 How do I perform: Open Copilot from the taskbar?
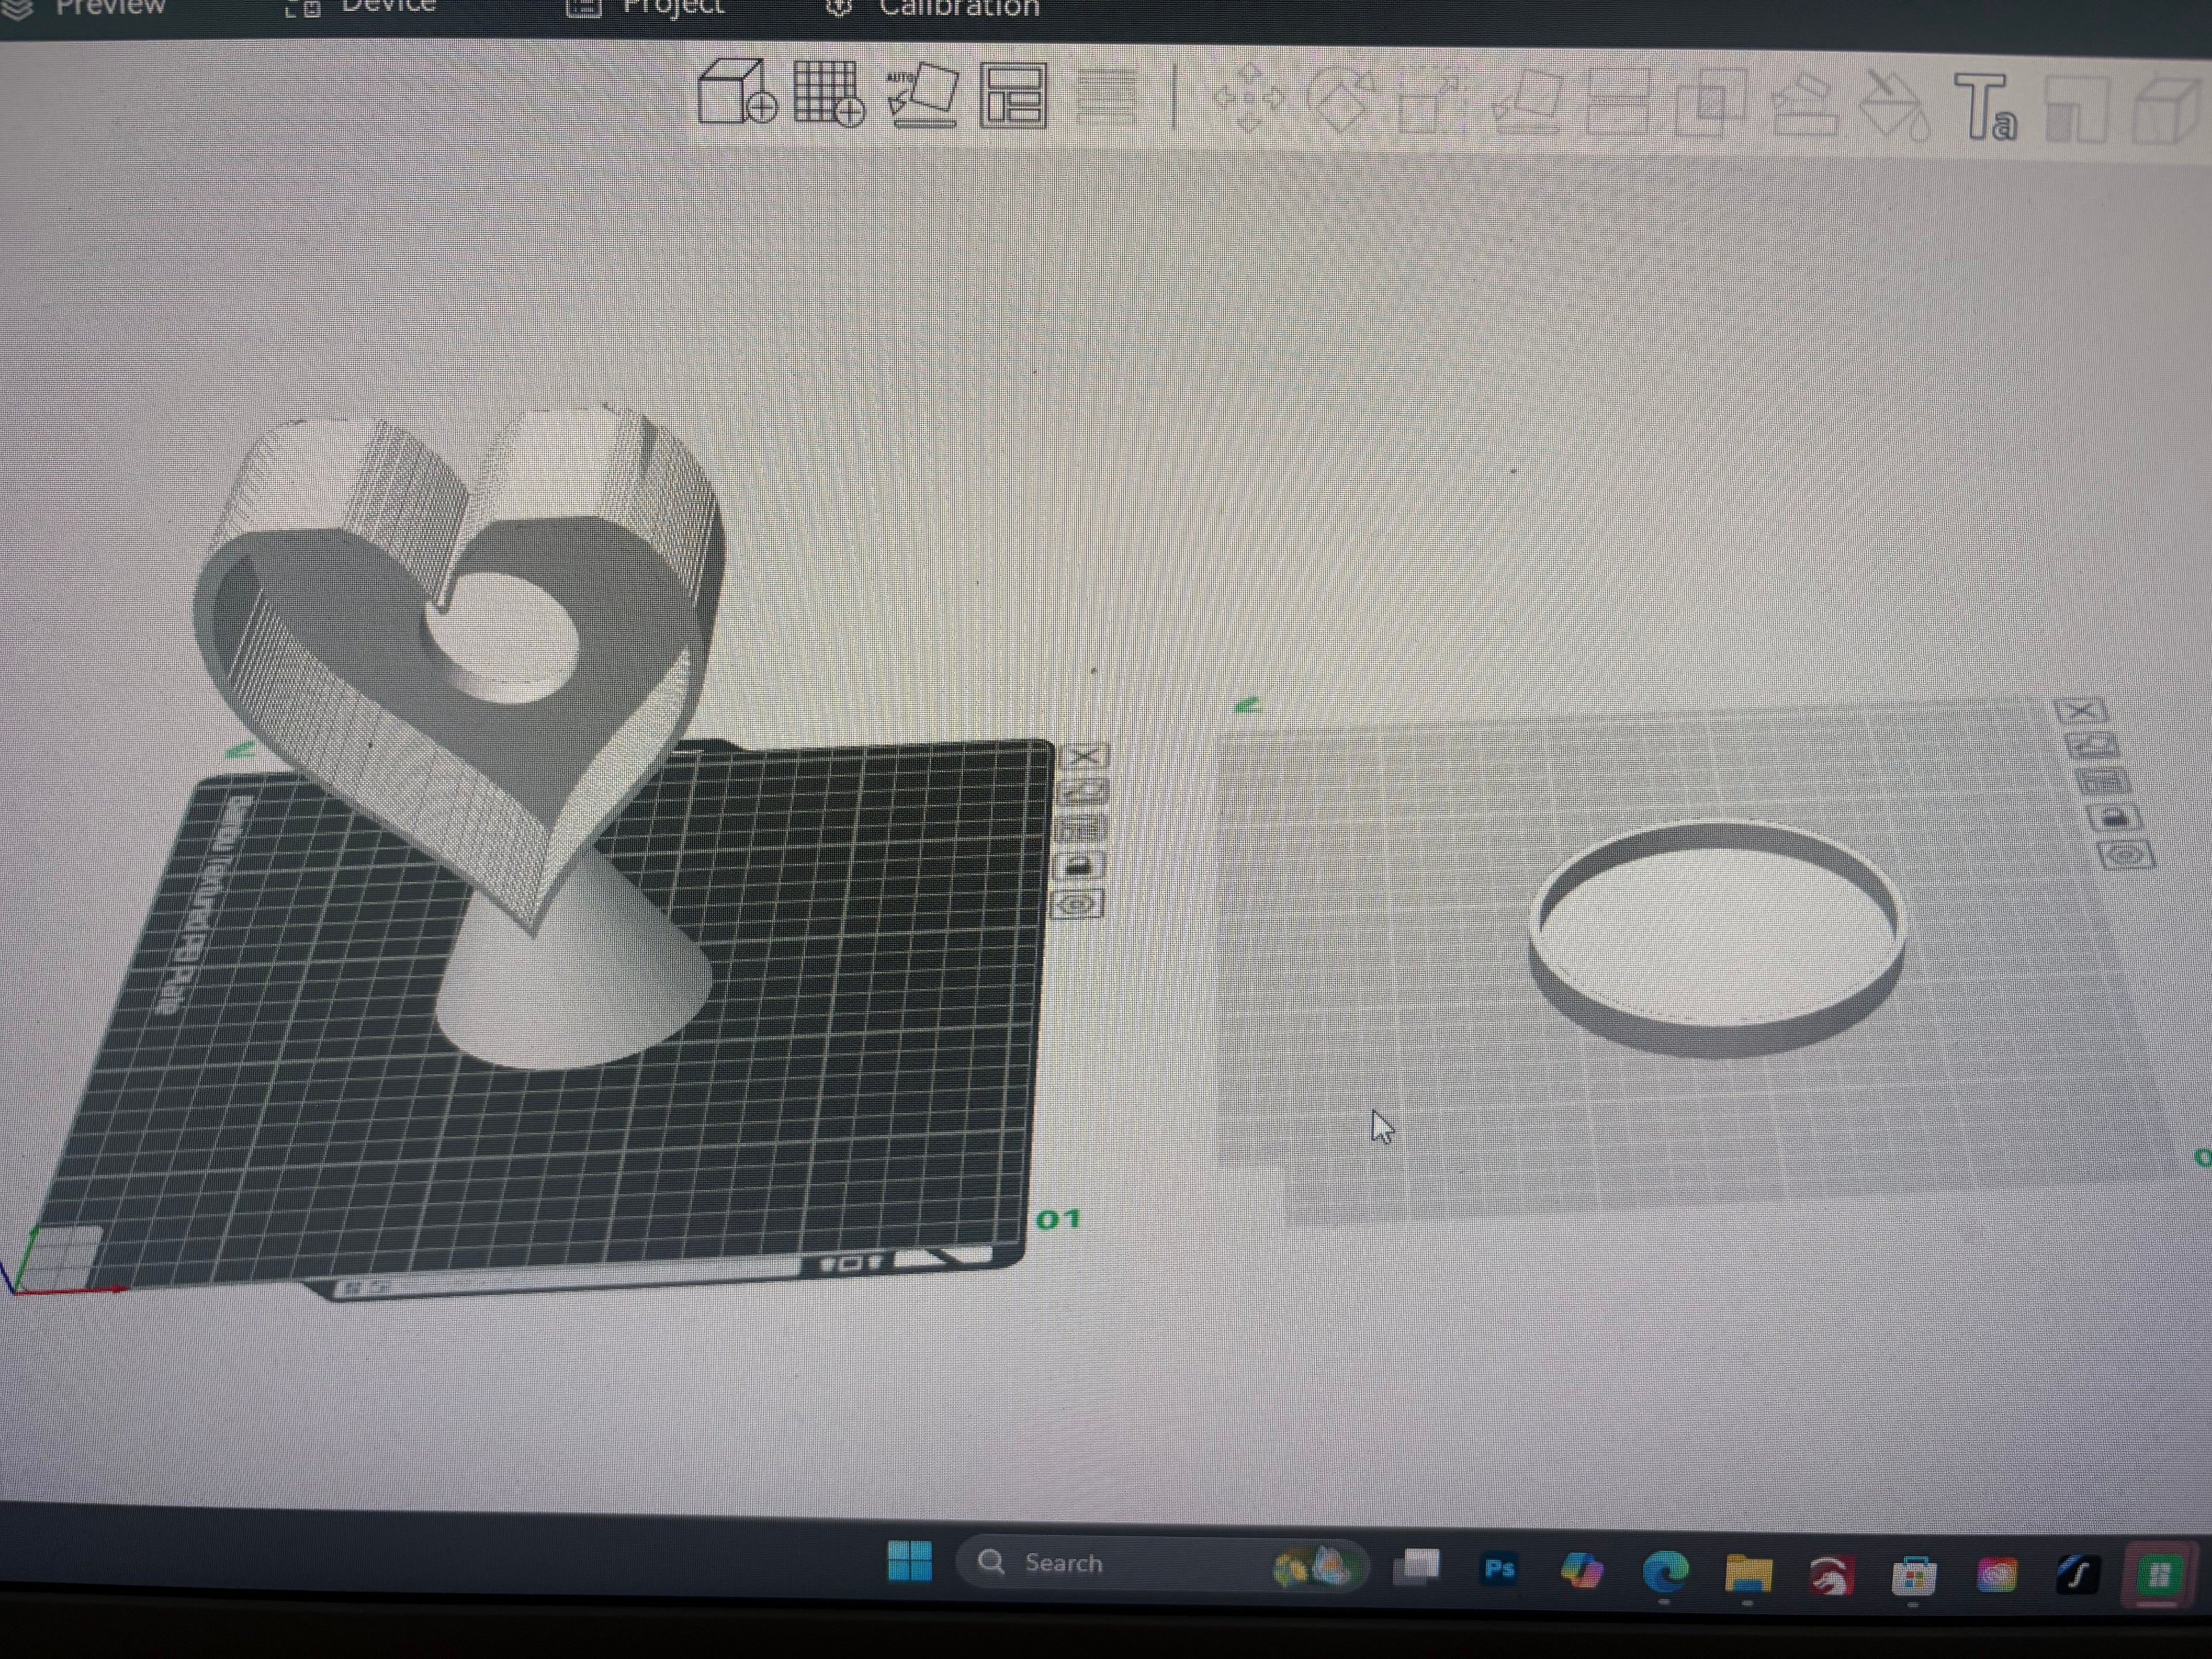(x=1582, y=1570)
